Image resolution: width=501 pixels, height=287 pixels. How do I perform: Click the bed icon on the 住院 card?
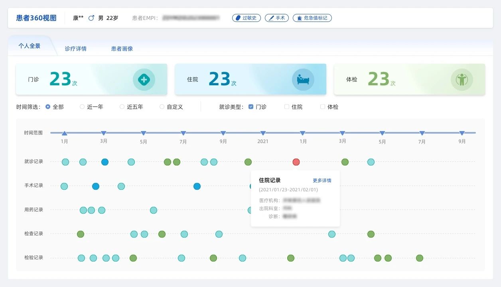(x=303, y=79)
